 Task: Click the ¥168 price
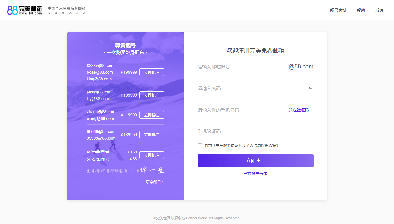click(x=132, y=152)
